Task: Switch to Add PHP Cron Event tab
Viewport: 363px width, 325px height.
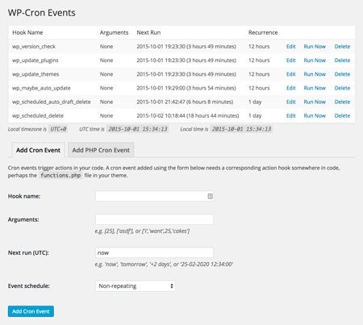Action: tap(101, 150)
